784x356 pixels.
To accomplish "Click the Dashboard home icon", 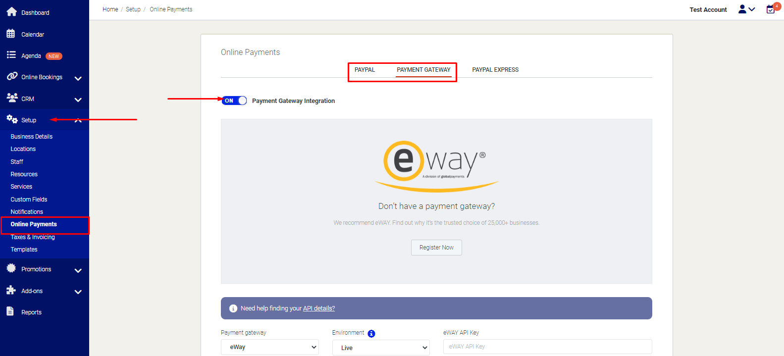I will 11,12.
